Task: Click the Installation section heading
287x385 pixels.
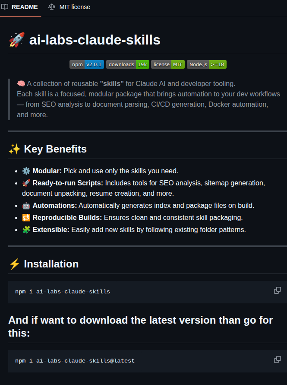Action: click(x=51, y=264)
